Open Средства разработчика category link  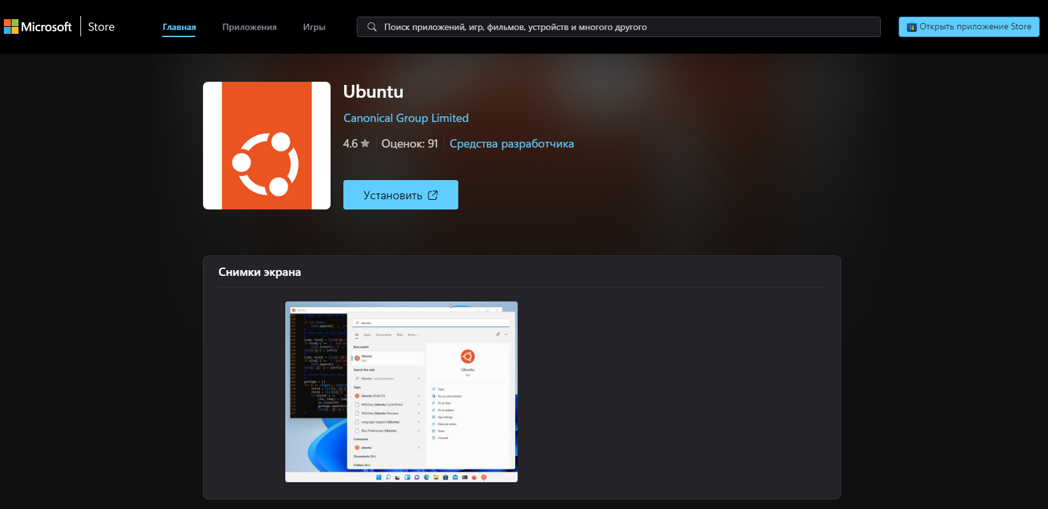tap(512, 144)
